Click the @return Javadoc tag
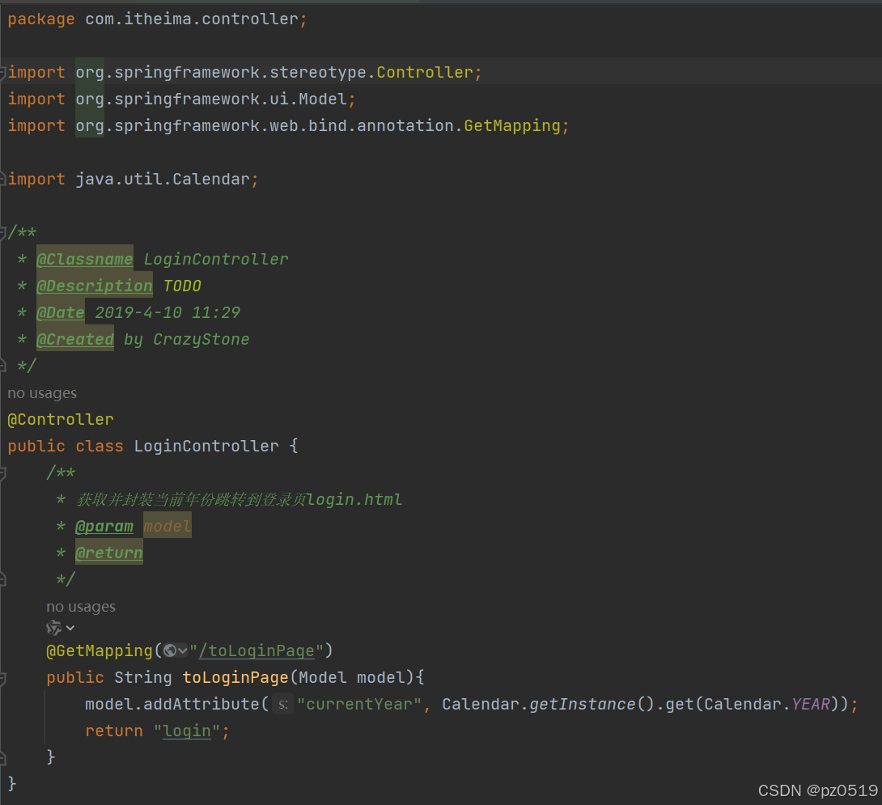Image resolution: width=882 pixels, height=805 pixels. (109, 552)
